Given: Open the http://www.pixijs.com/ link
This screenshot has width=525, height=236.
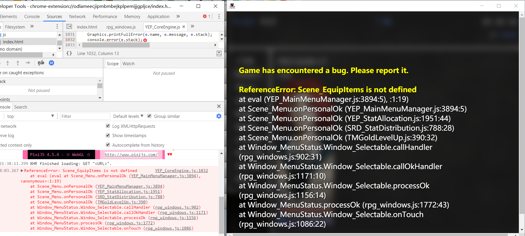Looking at the screenshot, I should (x=131, y=155).
